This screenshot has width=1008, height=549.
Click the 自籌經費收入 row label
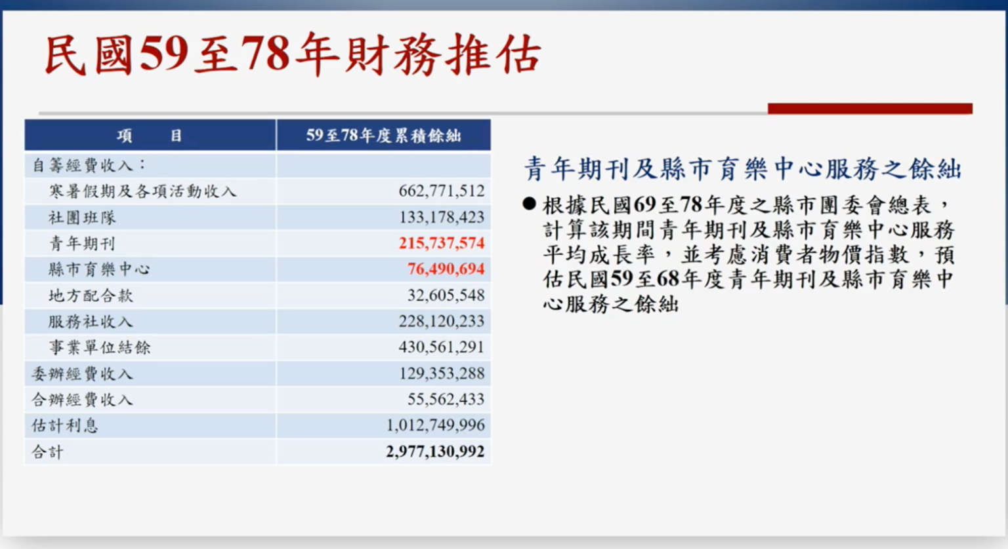(89, 165)
